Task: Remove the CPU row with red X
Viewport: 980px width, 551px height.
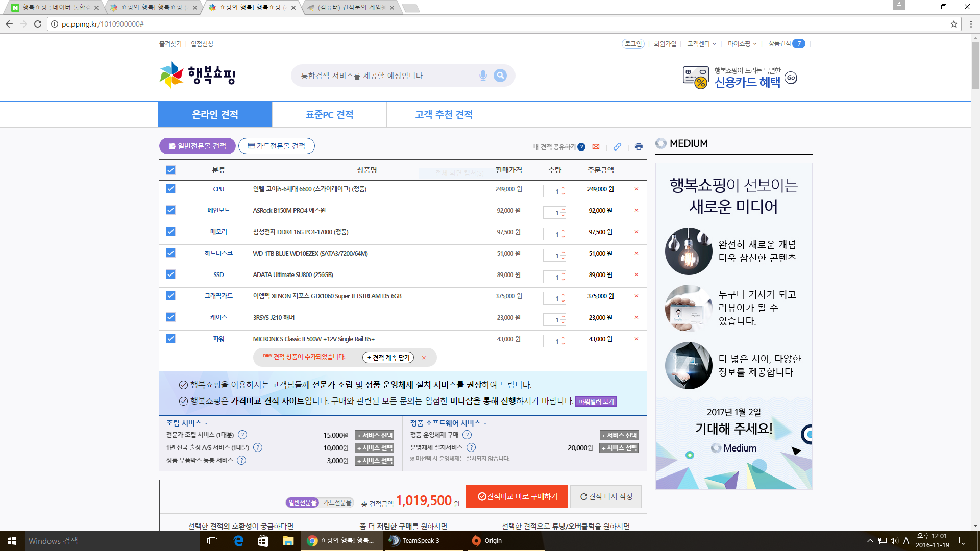Action: (636, 189)
